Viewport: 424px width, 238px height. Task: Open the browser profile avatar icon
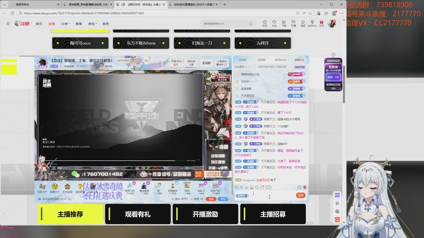[x=334, y=13]
